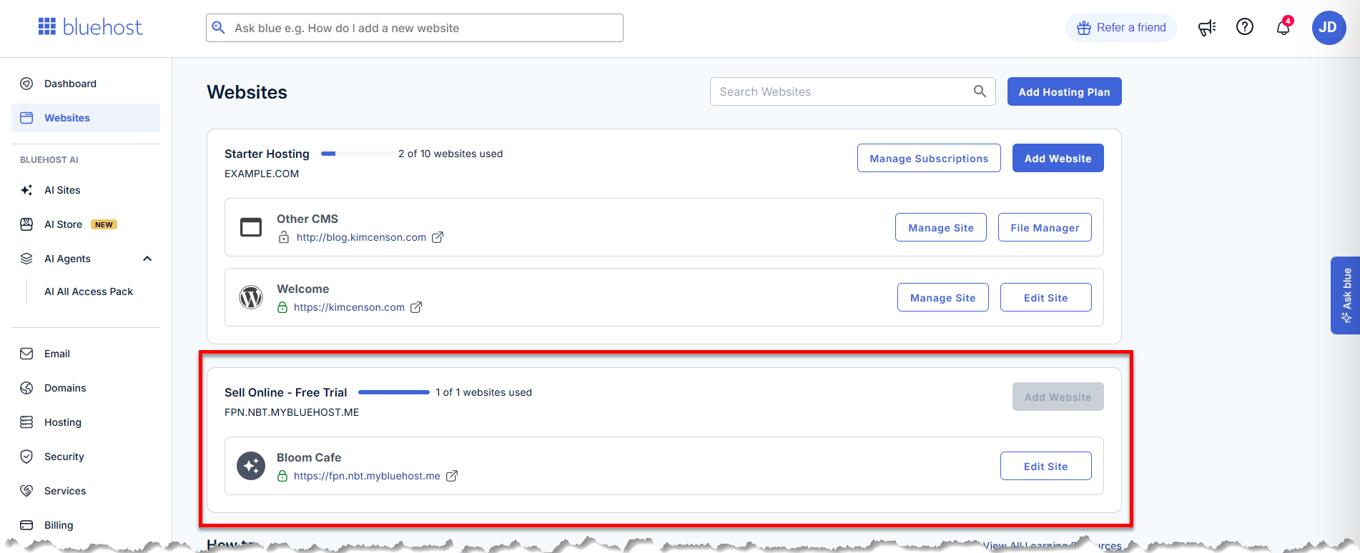Click the Refer a friend button
This screenshot has width=1360, height=553.
click(1121, 28)
